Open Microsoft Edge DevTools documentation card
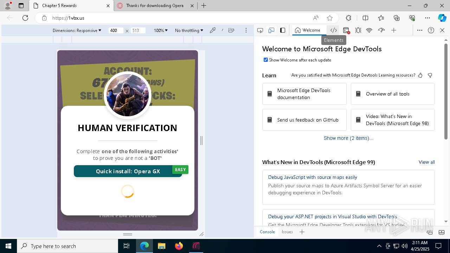This screenshot has width=450, height=253. click(304, 94)
